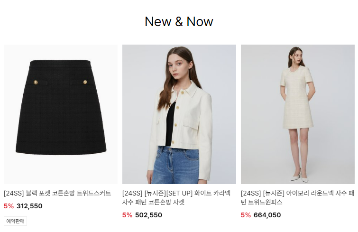Click the [24SS] tag on the skirt title
This screenshot has width=358, height=232.
(x=14, y=193)
